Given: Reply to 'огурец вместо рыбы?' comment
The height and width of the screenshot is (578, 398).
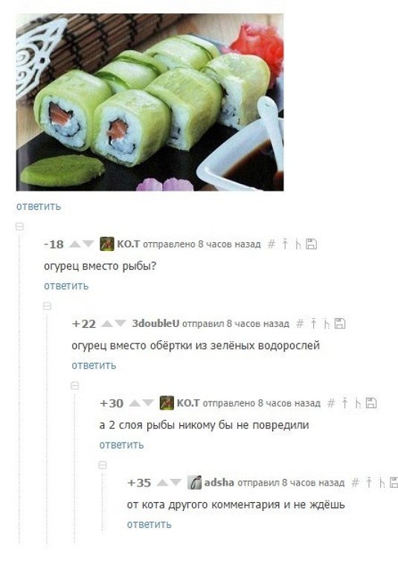Looking at the screenshot, I should (x=66, y=286).
